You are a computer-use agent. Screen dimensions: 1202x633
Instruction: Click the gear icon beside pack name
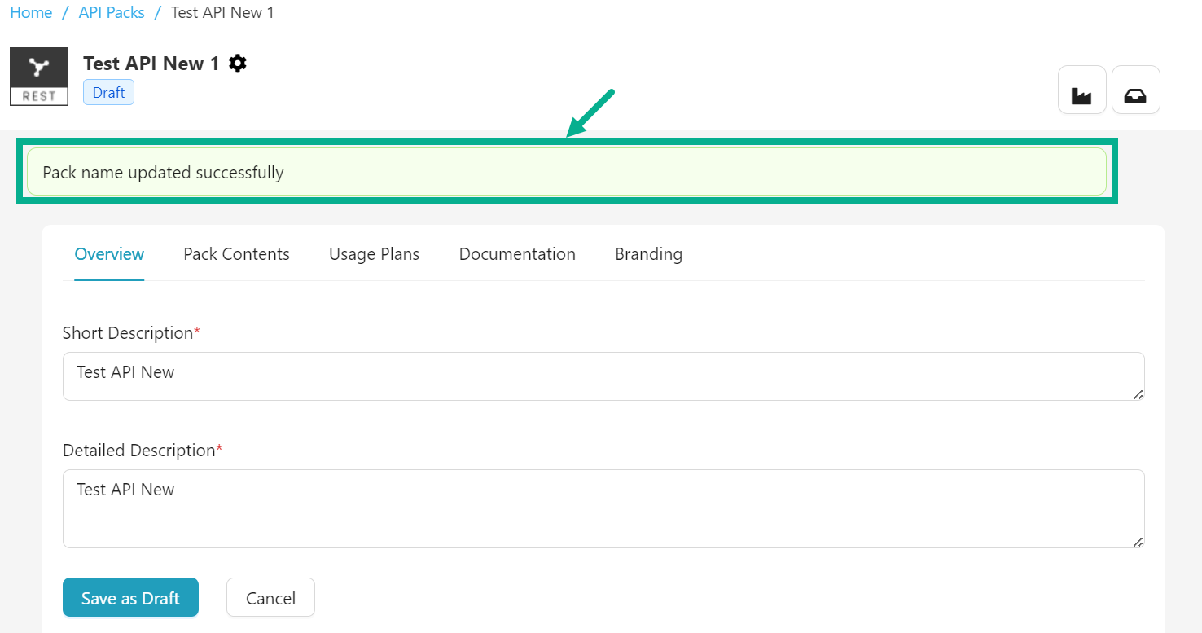(x=238, y=64)
